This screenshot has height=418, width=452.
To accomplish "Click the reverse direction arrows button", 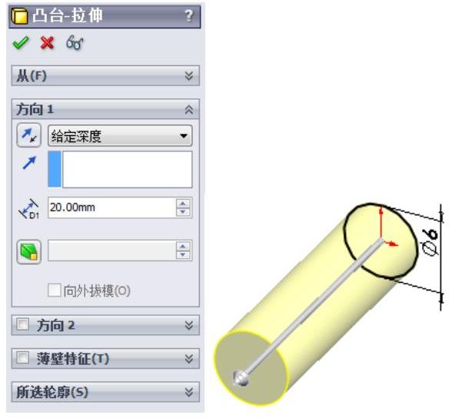I will [x=29, y=135].
